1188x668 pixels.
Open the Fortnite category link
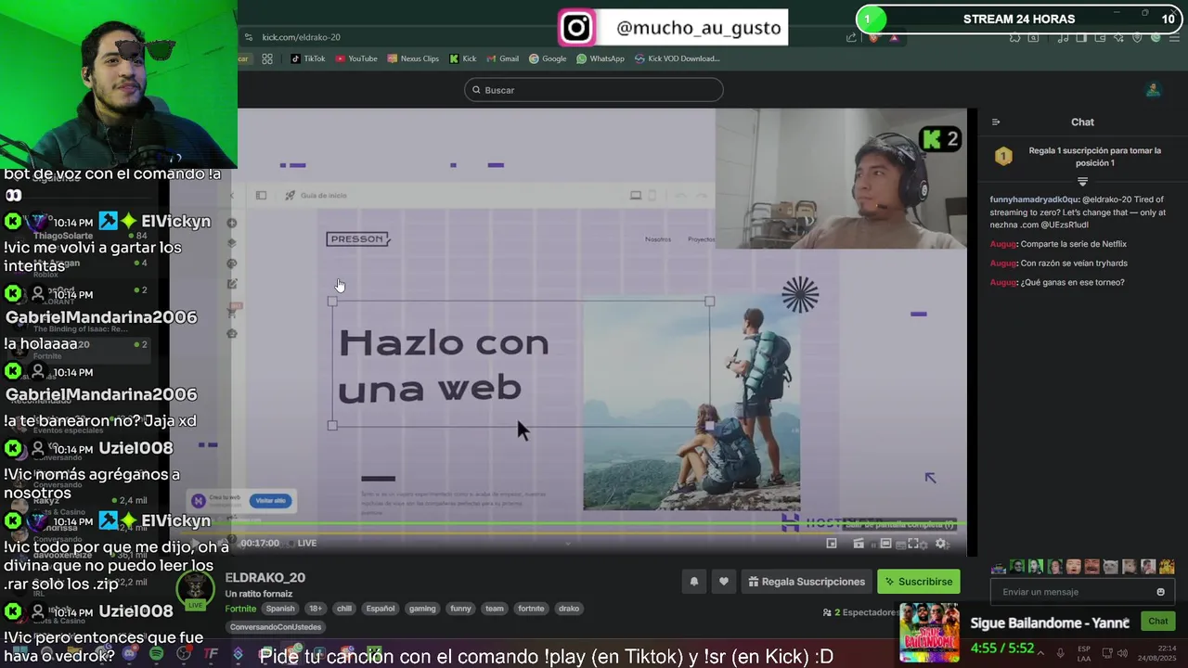click(240, 609)
